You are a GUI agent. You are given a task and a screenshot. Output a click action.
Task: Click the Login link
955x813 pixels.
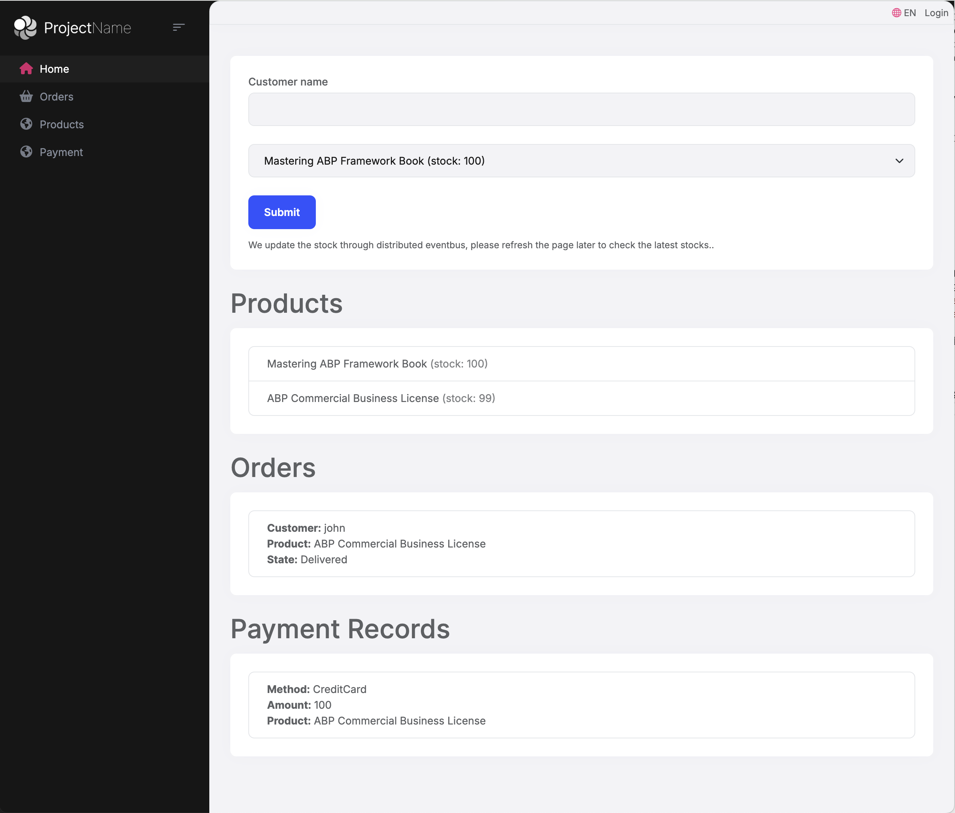(935, 13)
